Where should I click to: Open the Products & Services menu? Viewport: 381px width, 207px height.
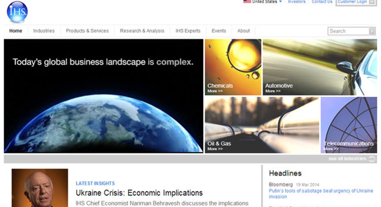click(87, 31)
